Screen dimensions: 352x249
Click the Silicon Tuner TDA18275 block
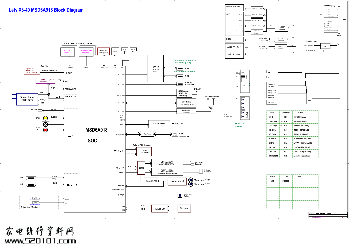(x=27, y=99)
